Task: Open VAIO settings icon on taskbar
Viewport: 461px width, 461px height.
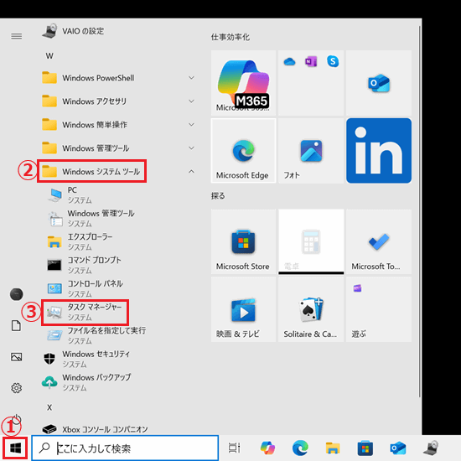Action: pyautogui.click(x=431, y=448)
